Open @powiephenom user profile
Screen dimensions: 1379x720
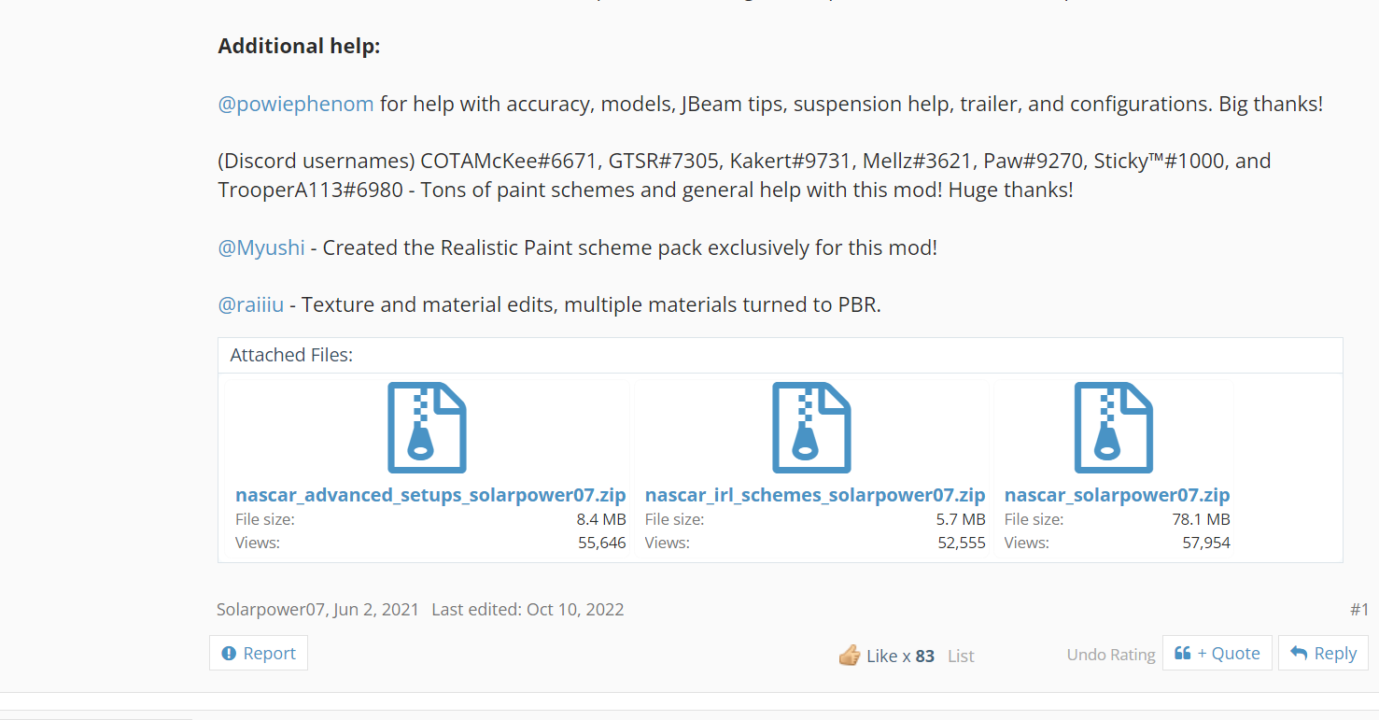coord(296,104)
